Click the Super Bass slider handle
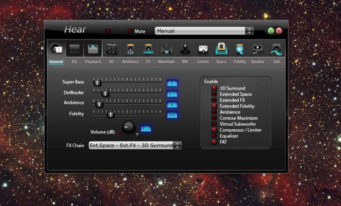 (97, 83)
